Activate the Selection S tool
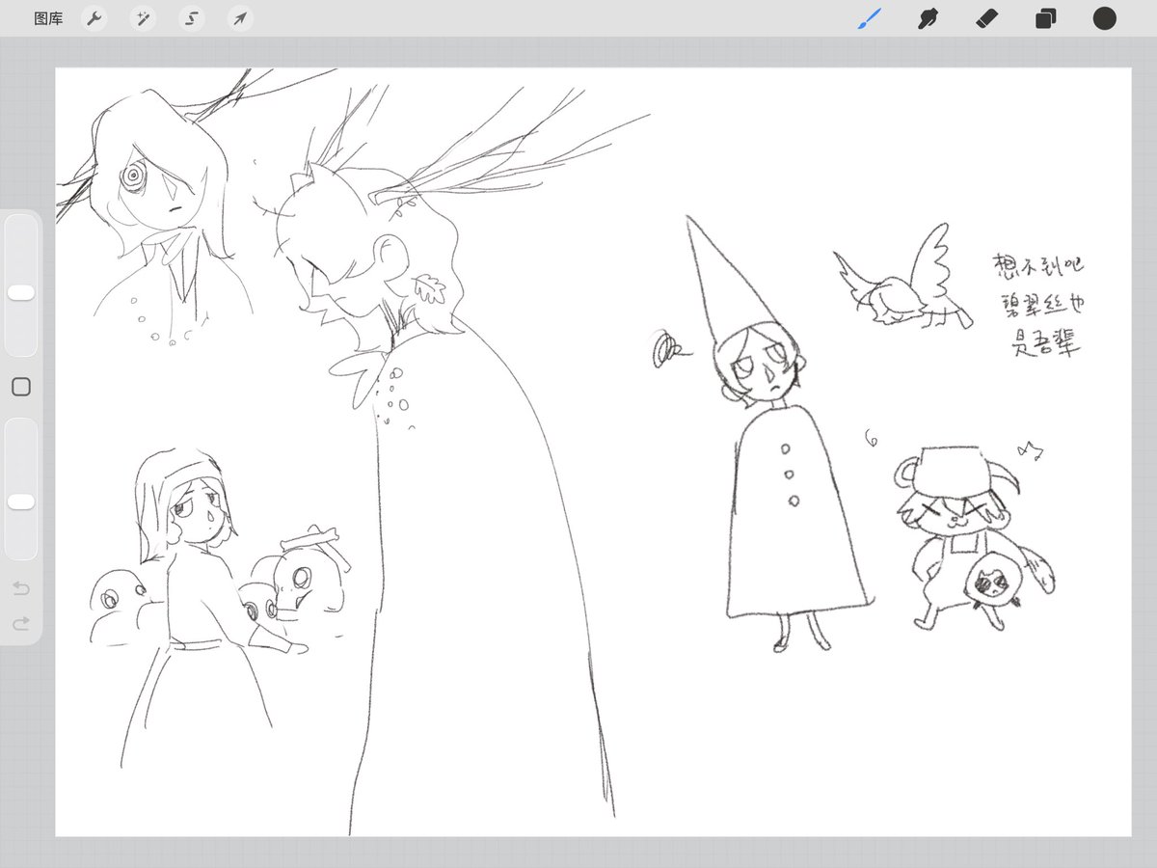1157x868 pixels. (x=192, y=18)
